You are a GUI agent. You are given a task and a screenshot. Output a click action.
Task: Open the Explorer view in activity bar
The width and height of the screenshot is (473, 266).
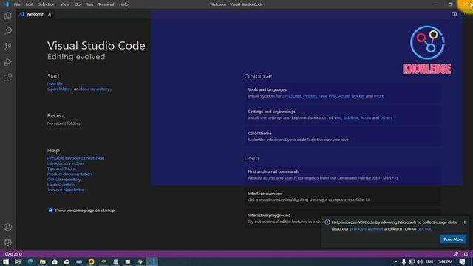point(8,16)
